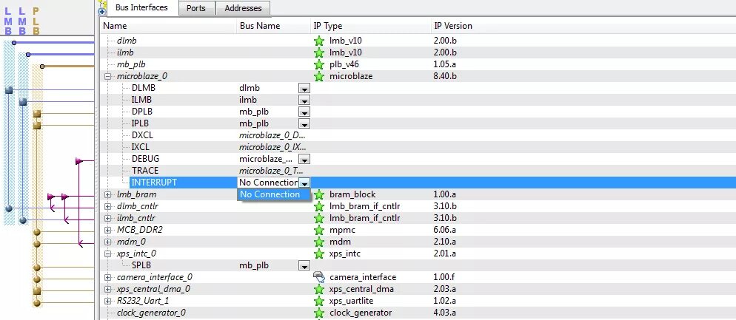Click the dlmb_cntlr lmb_bram_if_cntlr star icon

click(319, 206)
